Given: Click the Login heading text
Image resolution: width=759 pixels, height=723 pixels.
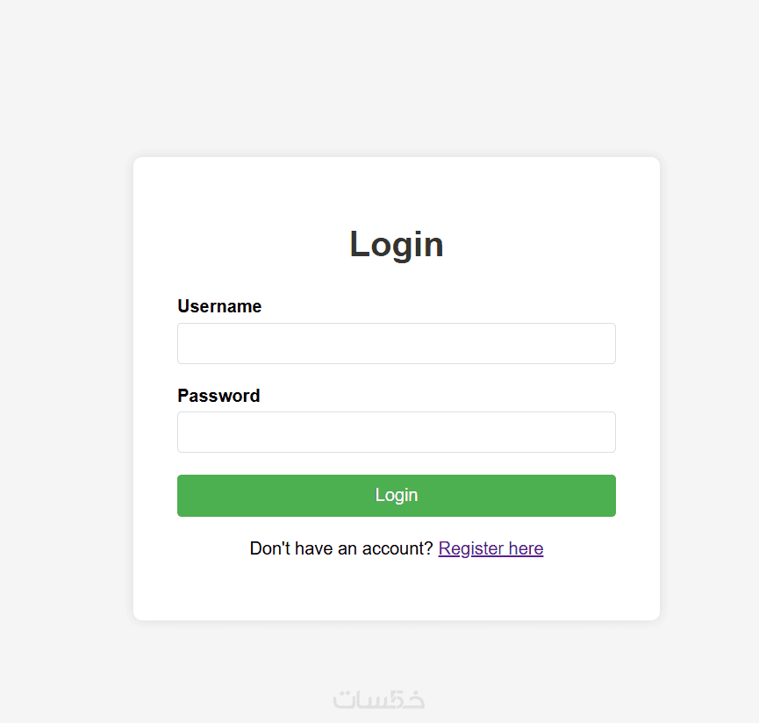Looking at the screenshot, I should [396, 244].
